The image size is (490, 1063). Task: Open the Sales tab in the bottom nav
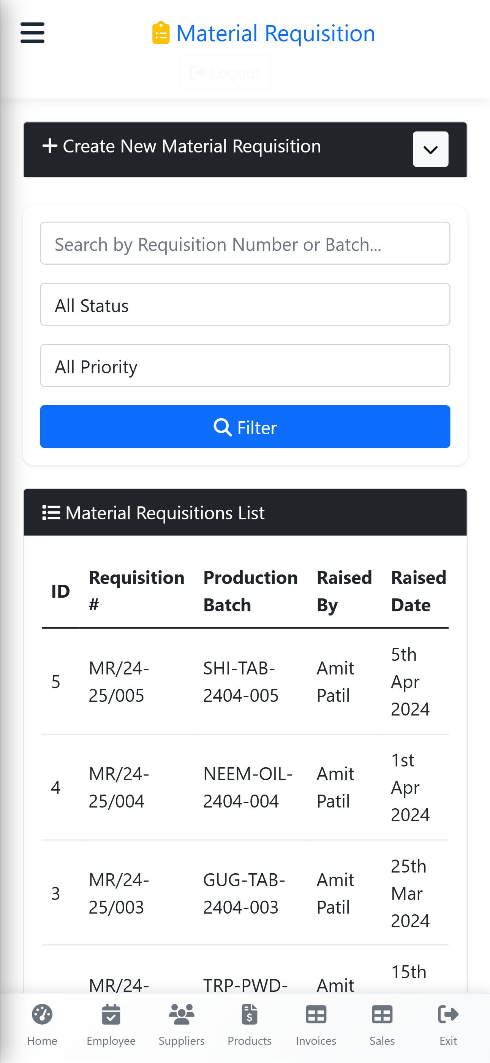[x=382, y=1025]
